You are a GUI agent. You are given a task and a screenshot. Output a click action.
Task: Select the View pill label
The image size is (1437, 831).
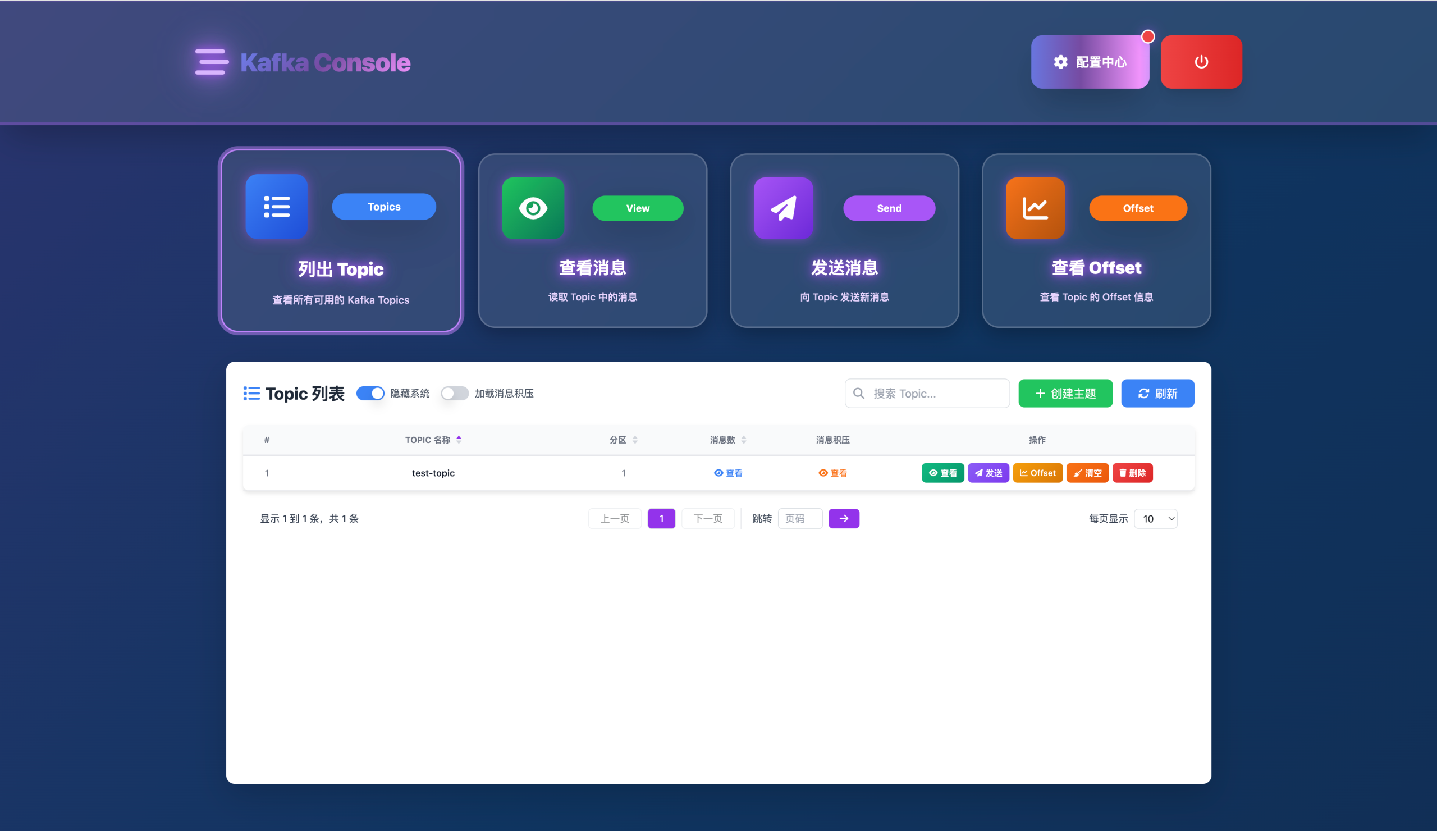pyautogui.click(x=638, y=208)
